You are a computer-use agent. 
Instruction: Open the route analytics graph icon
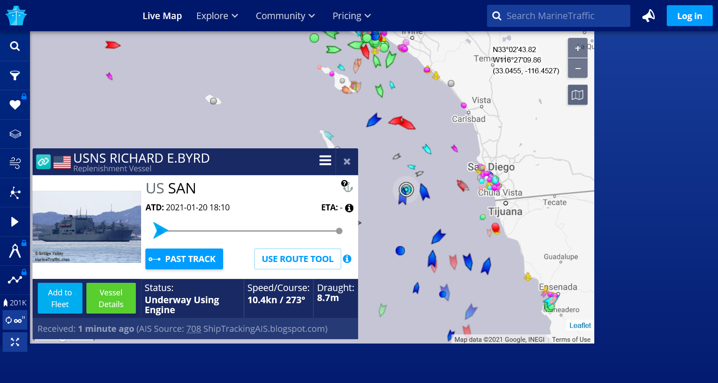tap(15, 280)
